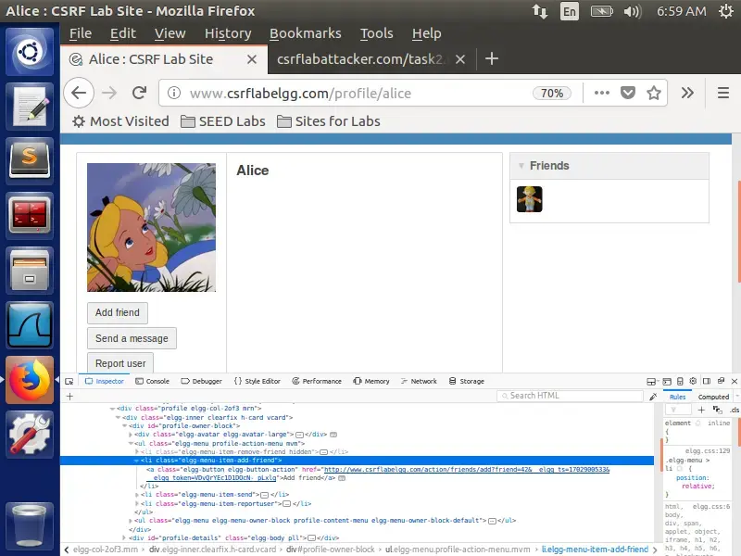Launch the text editor from the dock
The height and width of the screenshot is (556, 741).
[x=30, y=107]
